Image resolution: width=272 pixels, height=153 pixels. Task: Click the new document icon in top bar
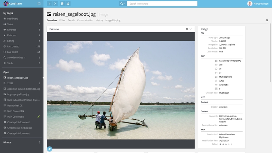click(x=62, y=4)
